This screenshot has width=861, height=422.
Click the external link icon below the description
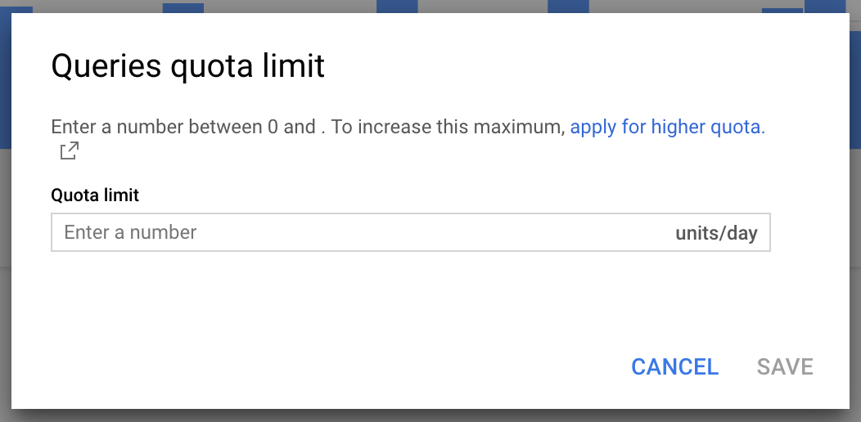point(70,151)
